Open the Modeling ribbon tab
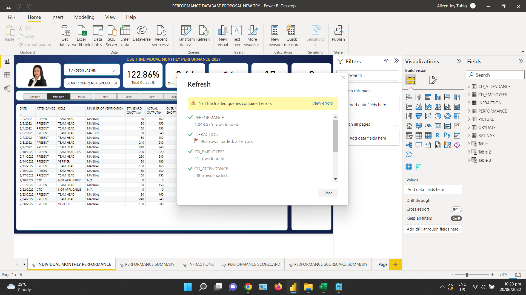The image size is (526, 295). point(84,17)
